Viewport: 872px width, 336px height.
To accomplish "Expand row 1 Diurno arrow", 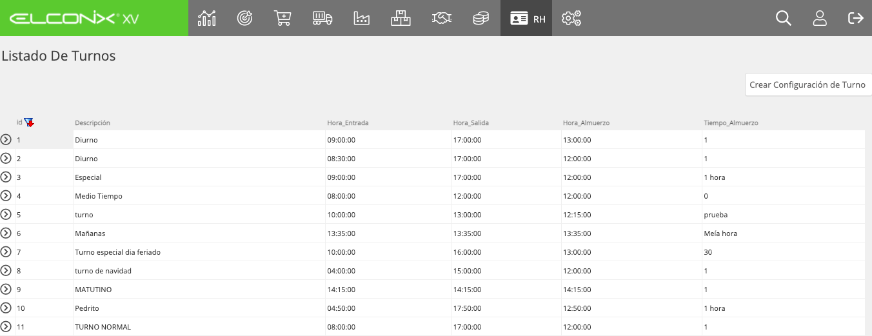I will [6, 139].
